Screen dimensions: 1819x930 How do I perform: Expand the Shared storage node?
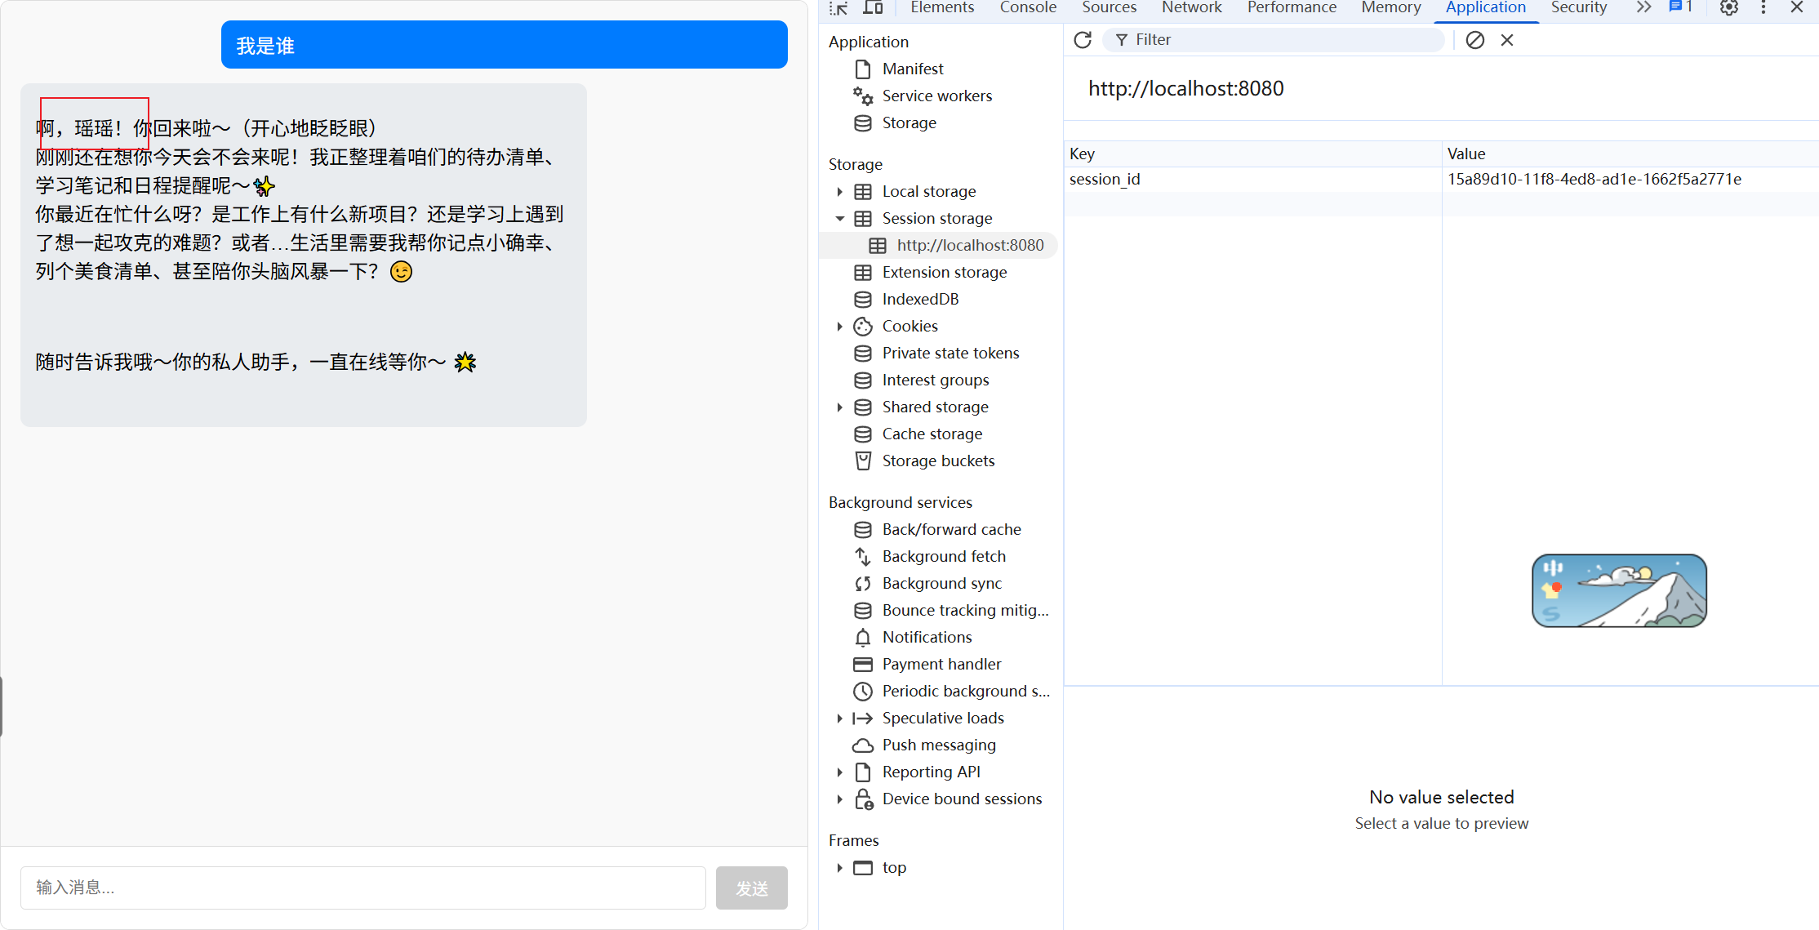839,407
